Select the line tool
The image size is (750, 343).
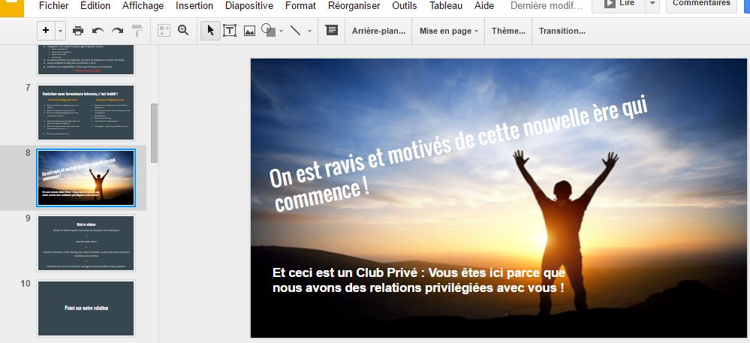pos(296,31)
